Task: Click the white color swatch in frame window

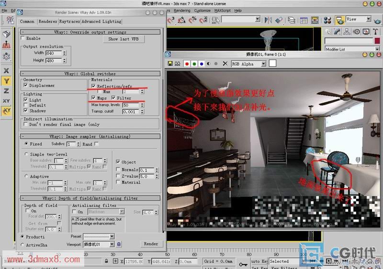Action: pyautogui.click(x=272, y=64)
